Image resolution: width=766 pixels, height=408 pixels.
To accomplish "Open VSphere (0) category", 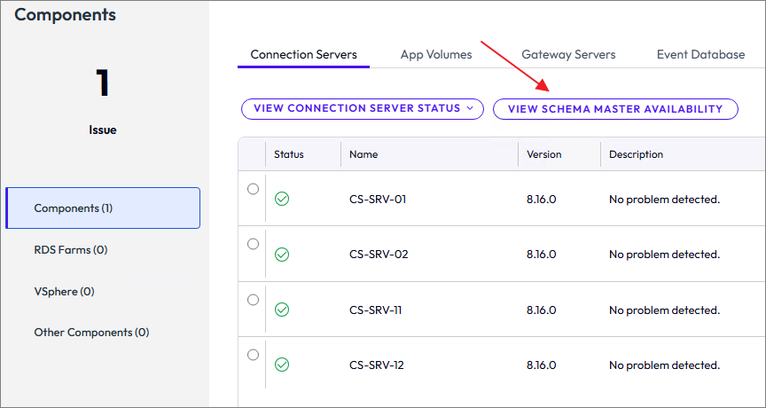I will (64, 292).
